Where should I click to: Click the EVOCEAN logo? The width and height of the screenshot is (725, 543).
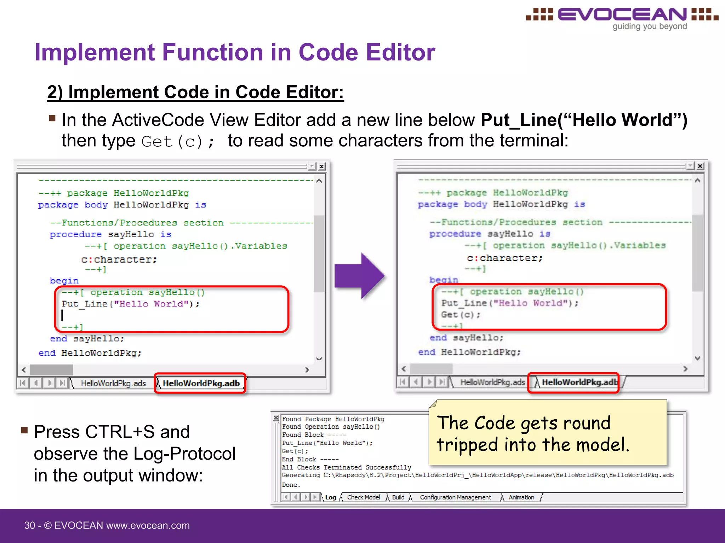tap(622, 18)
